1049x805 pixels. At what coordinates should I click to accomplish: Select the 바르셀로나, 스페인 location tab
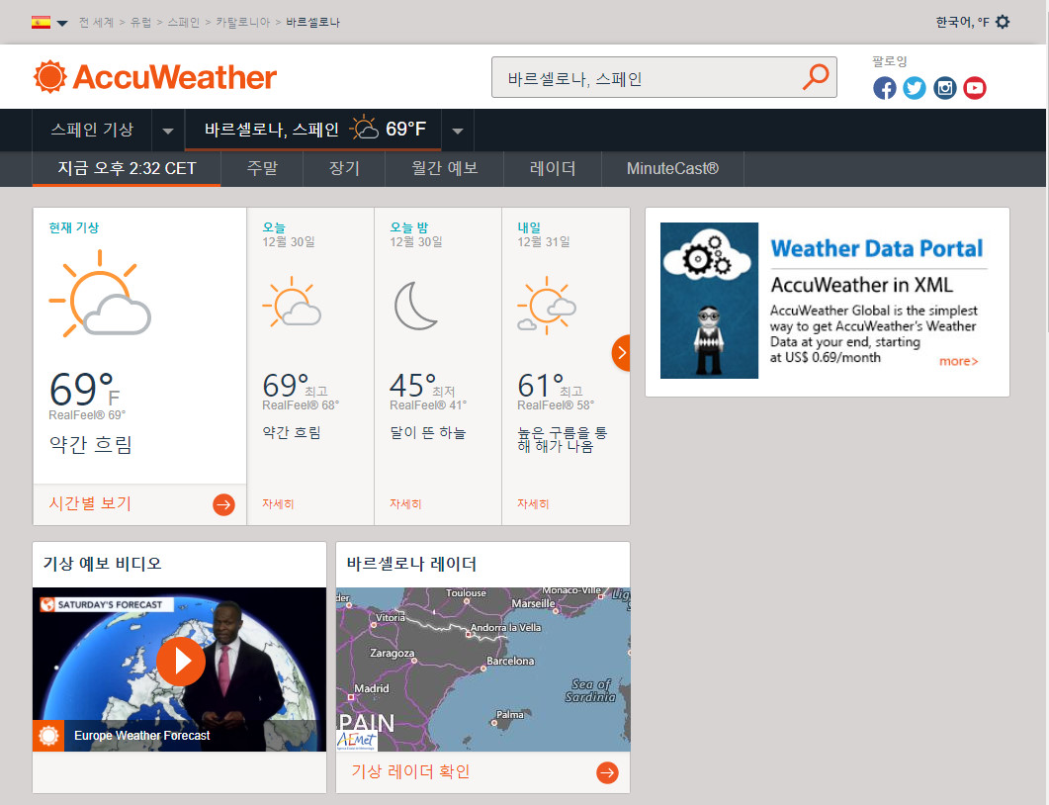coord(313,130)
